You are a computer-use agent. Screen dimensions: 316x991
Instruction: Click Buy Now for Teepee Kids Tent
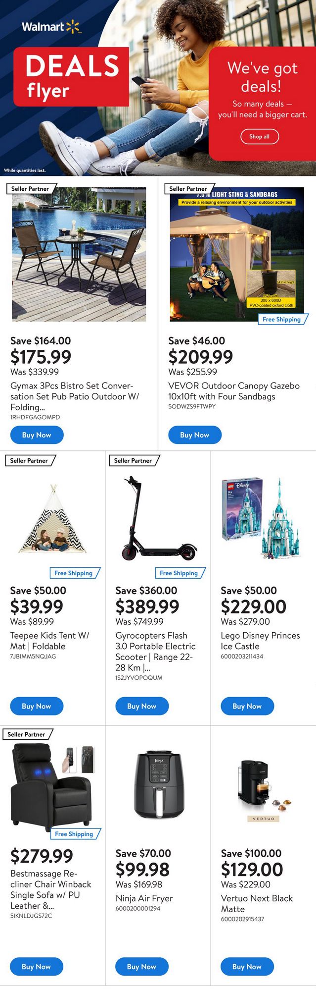(x=37, y=706)
